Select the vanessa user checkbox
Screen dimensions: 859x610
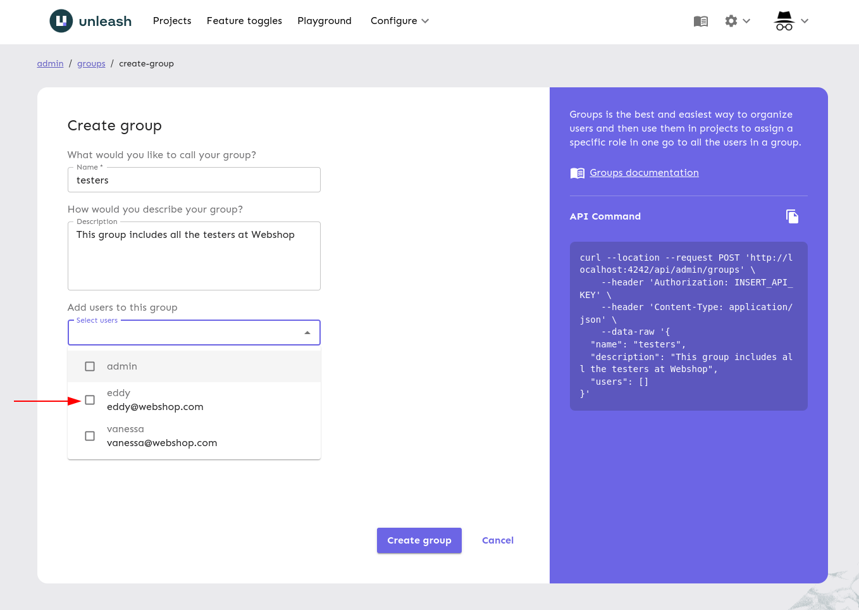coord(90,436)
